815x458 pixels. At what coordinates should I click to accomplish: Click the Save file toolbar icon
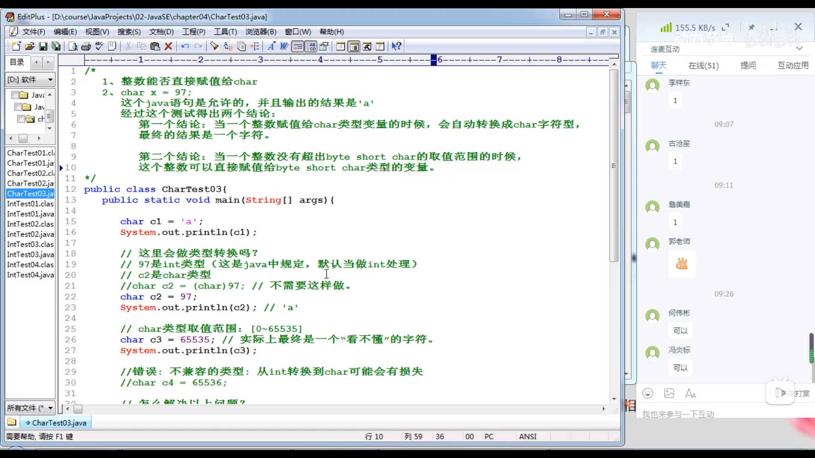43,46
